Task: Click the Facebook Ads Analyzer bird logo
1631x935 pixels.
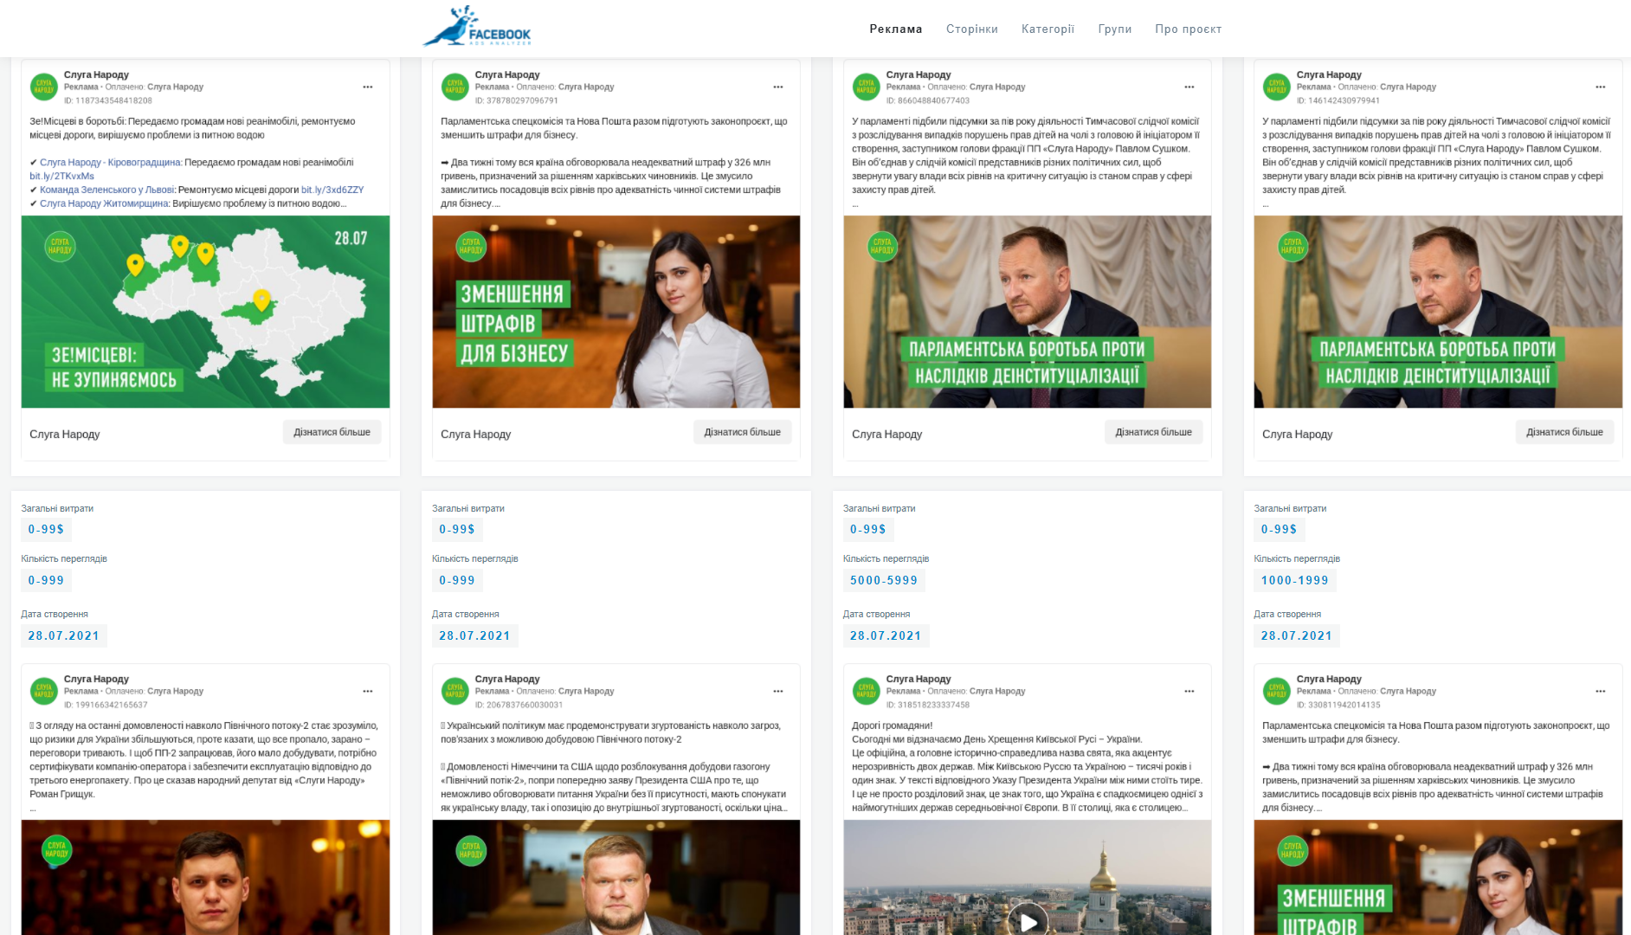Action: (x=477, y=27)
